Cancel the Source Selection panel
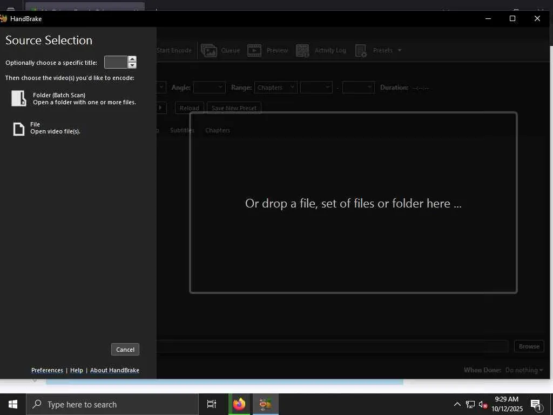 (x=125, y=350)
